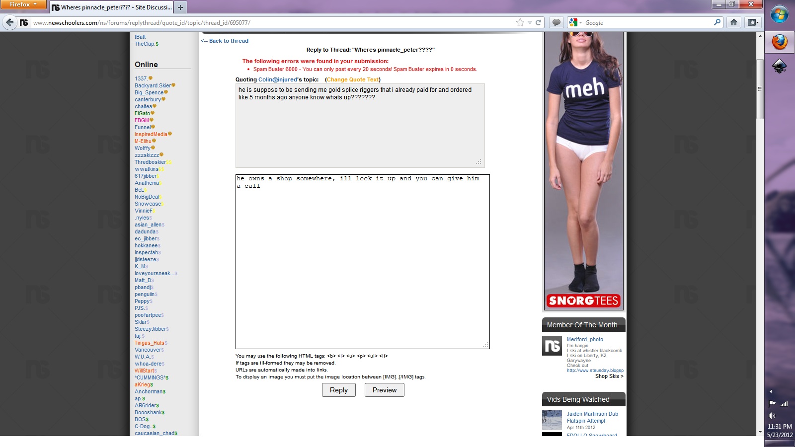Open the Windows Start orb
795x447 pixels.
(x=779, y=14)
